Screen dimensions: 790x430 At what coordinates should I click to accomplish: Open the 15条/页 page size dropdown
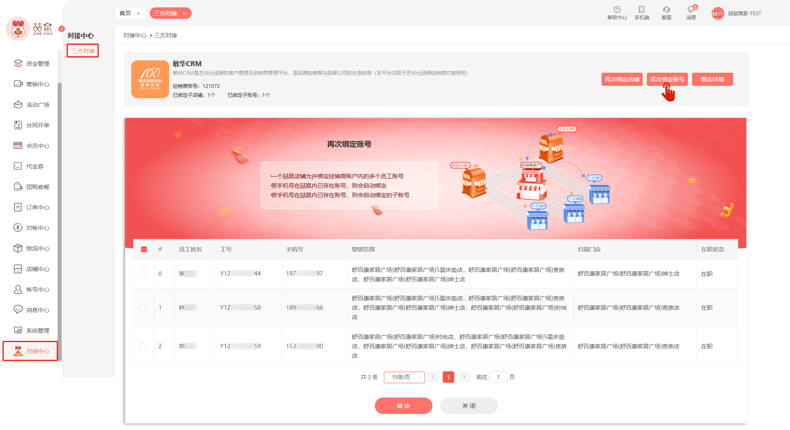tap(404, 377)
